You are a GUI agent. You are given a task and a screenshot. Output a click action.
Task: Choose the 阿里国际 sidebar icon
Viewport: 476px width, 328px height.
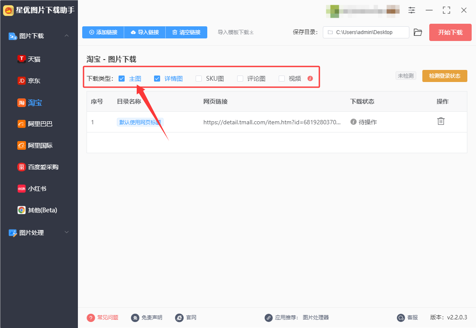click(x=21, y=146)
